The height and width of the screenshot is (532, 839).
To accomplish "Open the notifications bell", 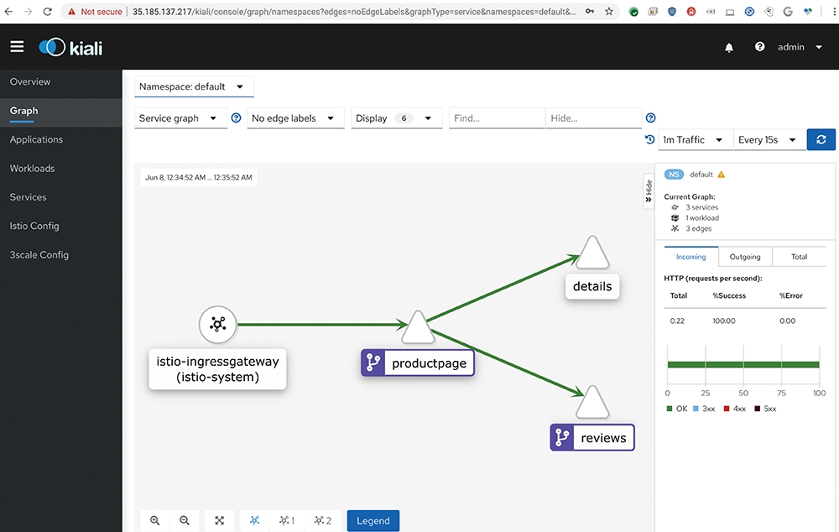I will point(729,48).
